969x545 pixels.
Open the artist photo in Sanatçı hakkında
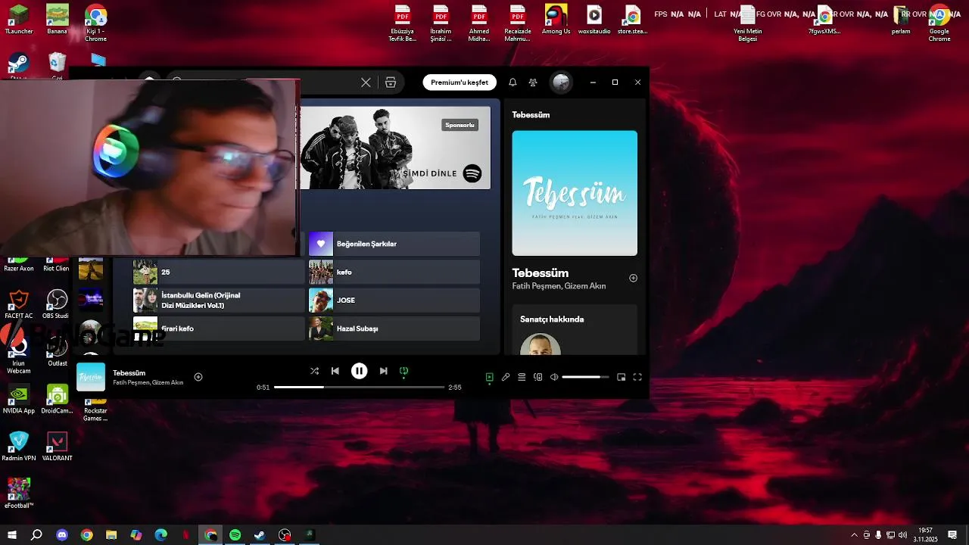pos(541,344)
